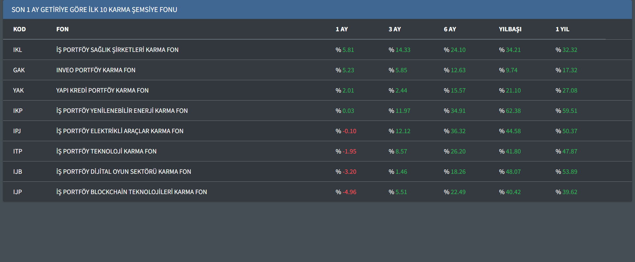Click İŞ PORTFÖY ELEKTRİKLİ ARAÇLAR KARMA FON
The height and width of the screenshot is (262, 635).
[x=120, y=131]
